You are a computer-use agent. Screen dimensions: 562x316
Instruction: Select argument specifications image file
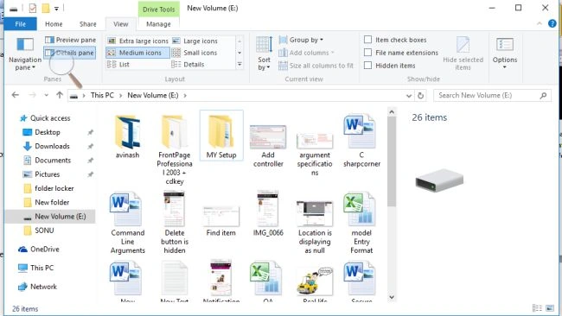coord(315,155)
